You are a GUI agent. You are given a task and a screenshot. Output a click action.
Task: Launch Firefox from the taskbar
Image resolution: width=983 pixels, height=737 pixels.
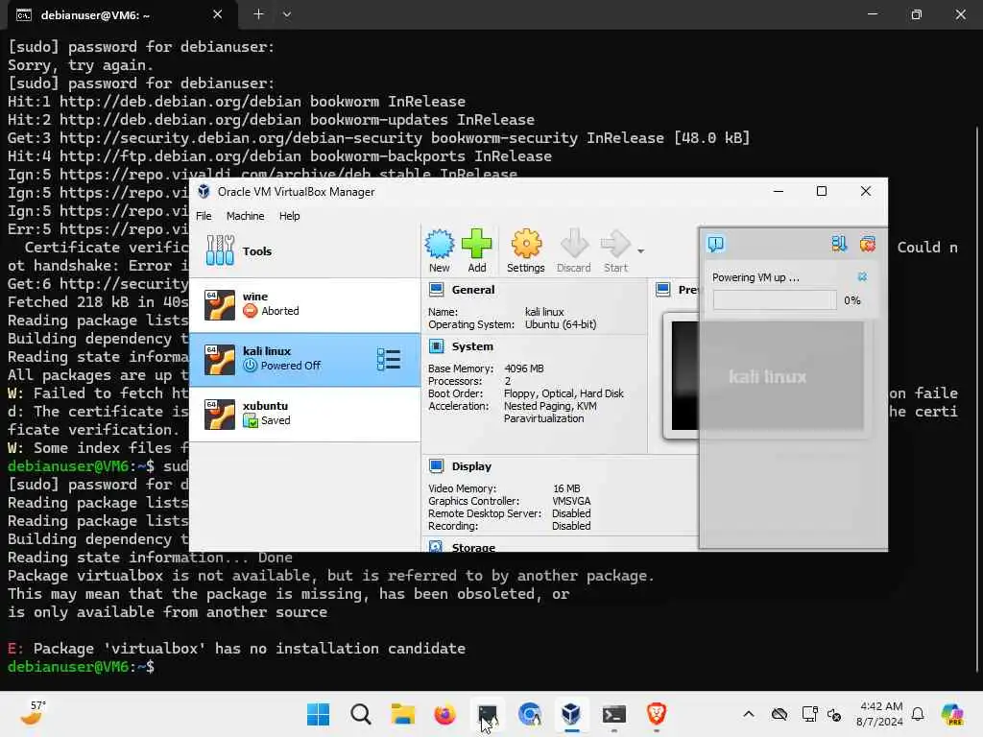pos(444,714)
